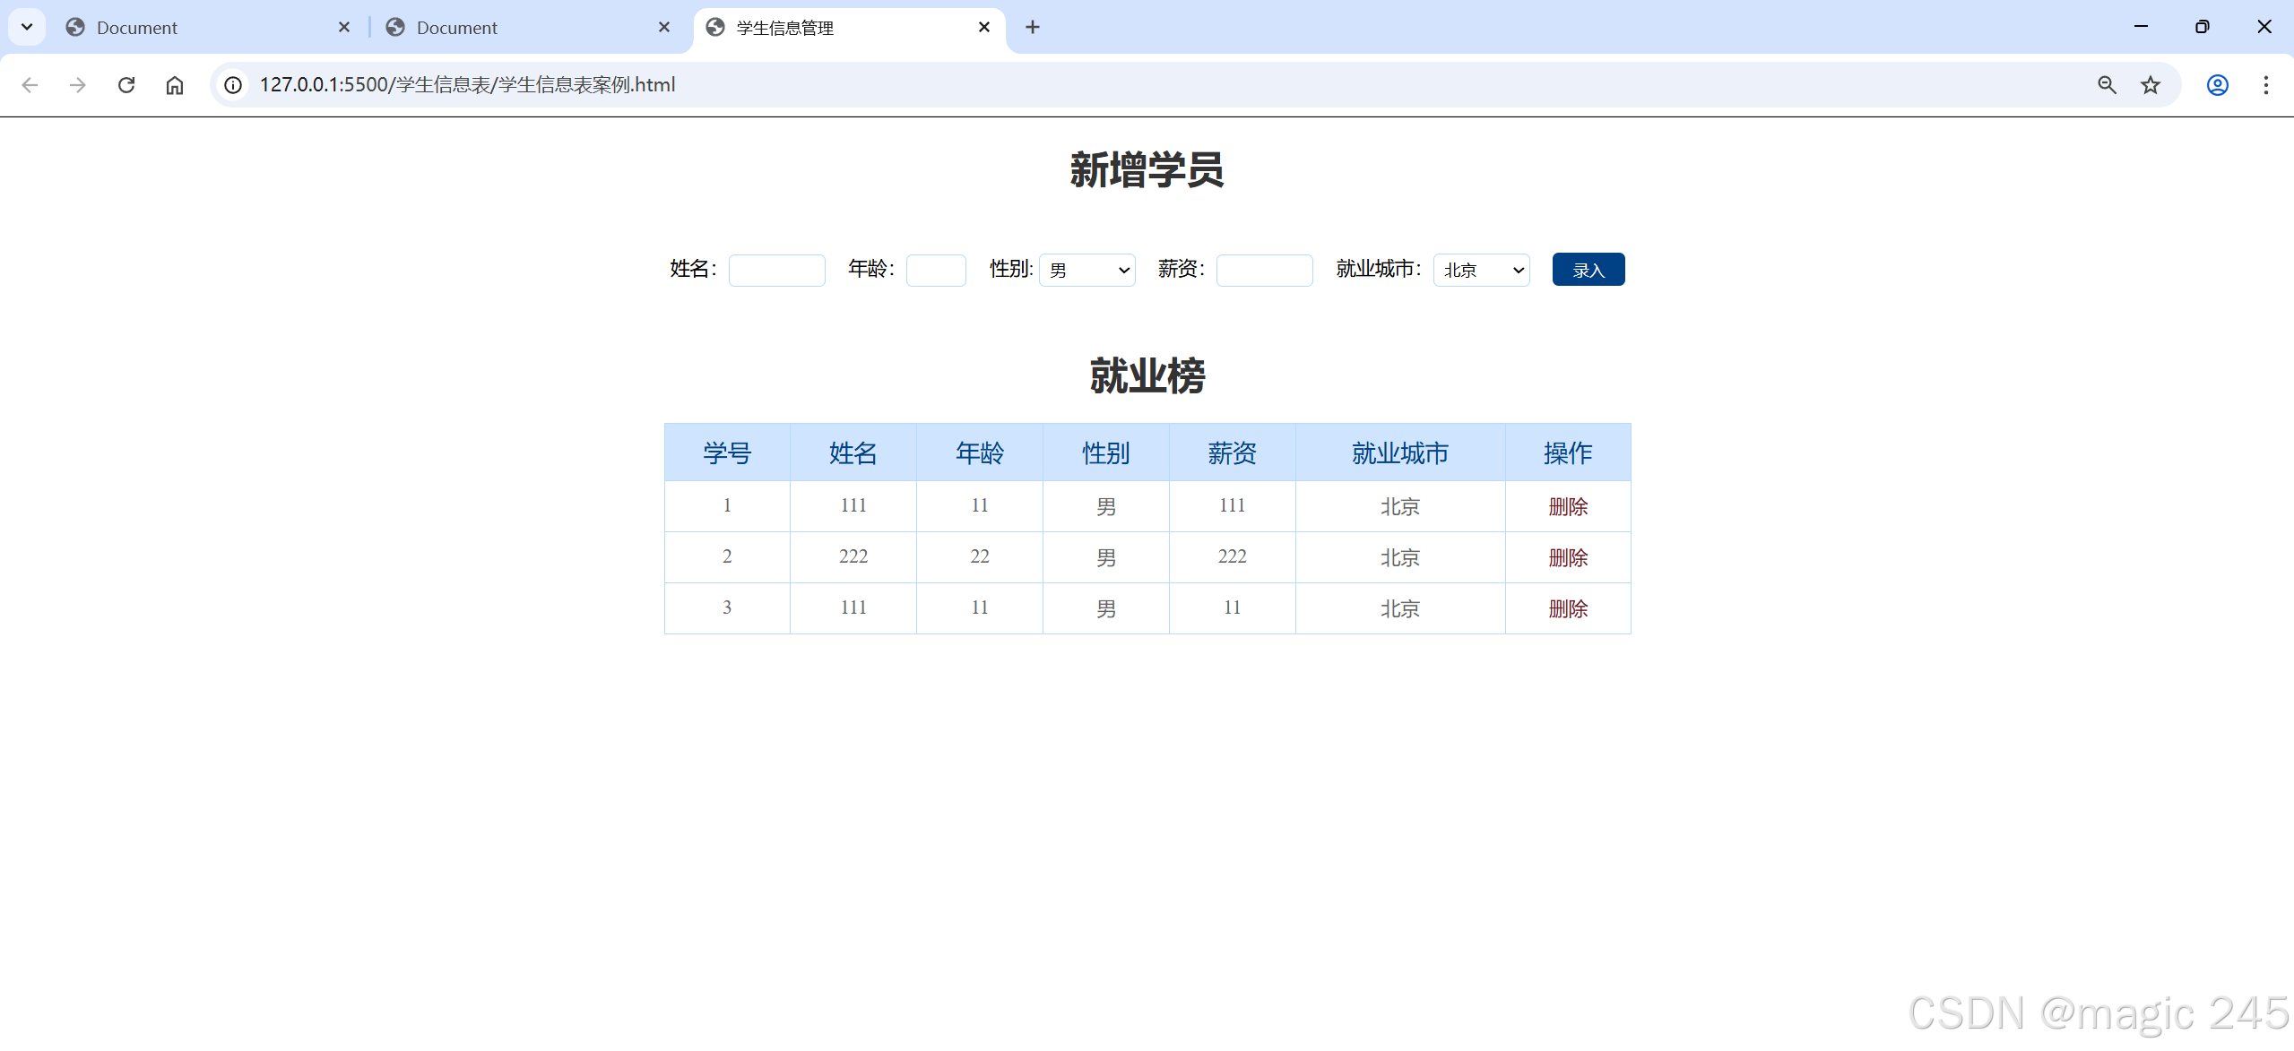This screenshot has height=1051, width=2294.
Task: Click the 录入 submit button
Action: click(1588, 270)
